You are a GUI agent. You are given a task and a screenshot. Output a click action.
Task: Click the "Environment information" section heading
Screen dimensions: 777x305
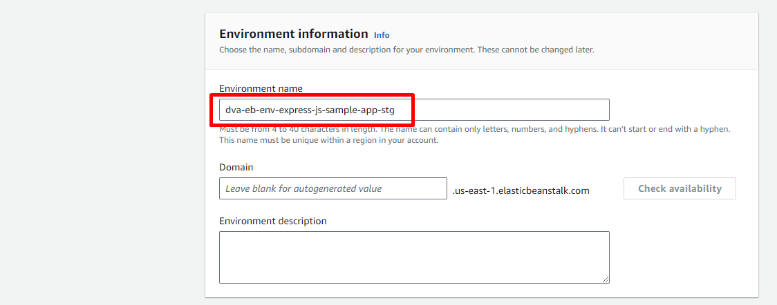coord(293,34)
